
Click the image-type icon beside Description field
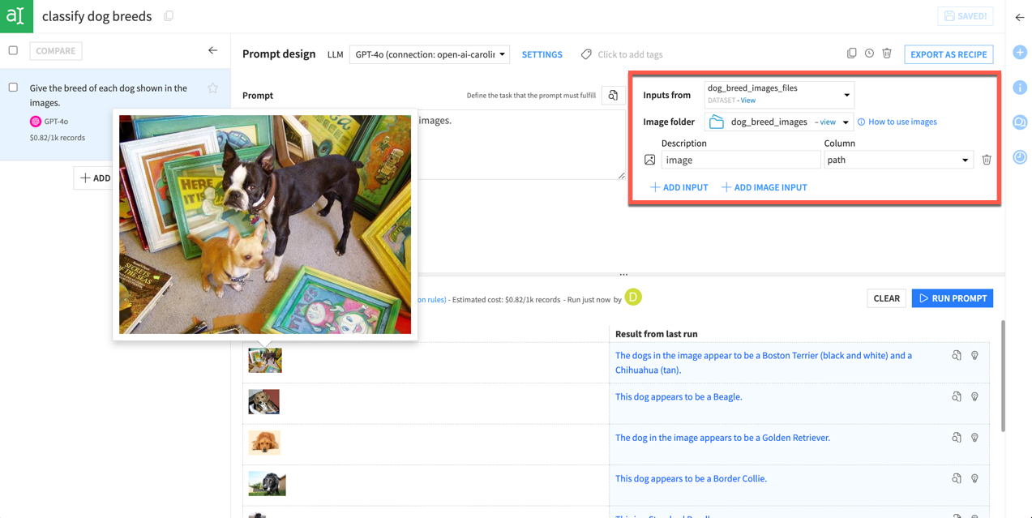(x=649, y=161)
